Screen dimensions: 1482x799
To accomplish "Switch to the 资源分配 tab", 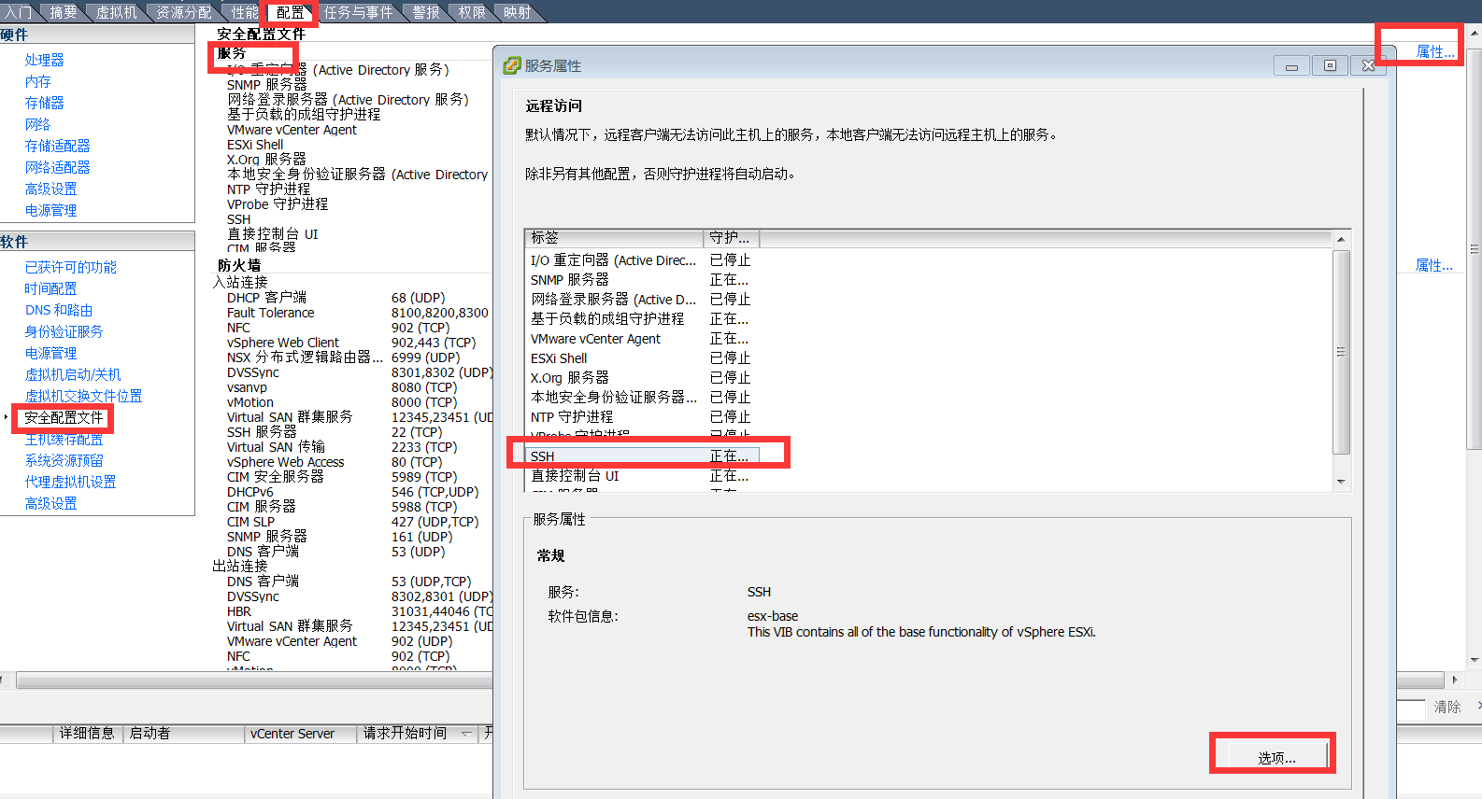I will pos(184,12).
